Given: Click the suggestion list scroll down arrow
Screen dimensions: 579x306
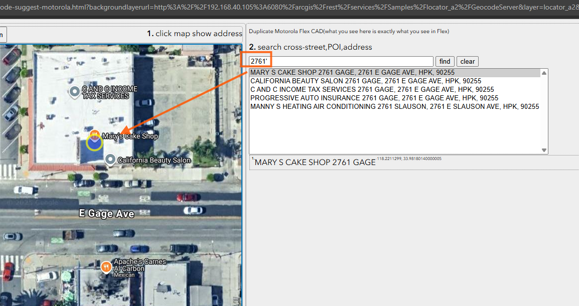Looking at the screenshot, I should [x=544, y=150].
